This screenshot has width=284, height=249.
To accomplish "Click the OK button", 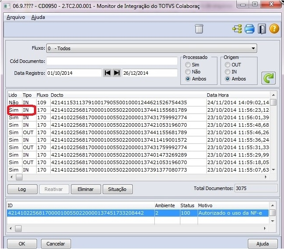I will (x=22, y=244).
